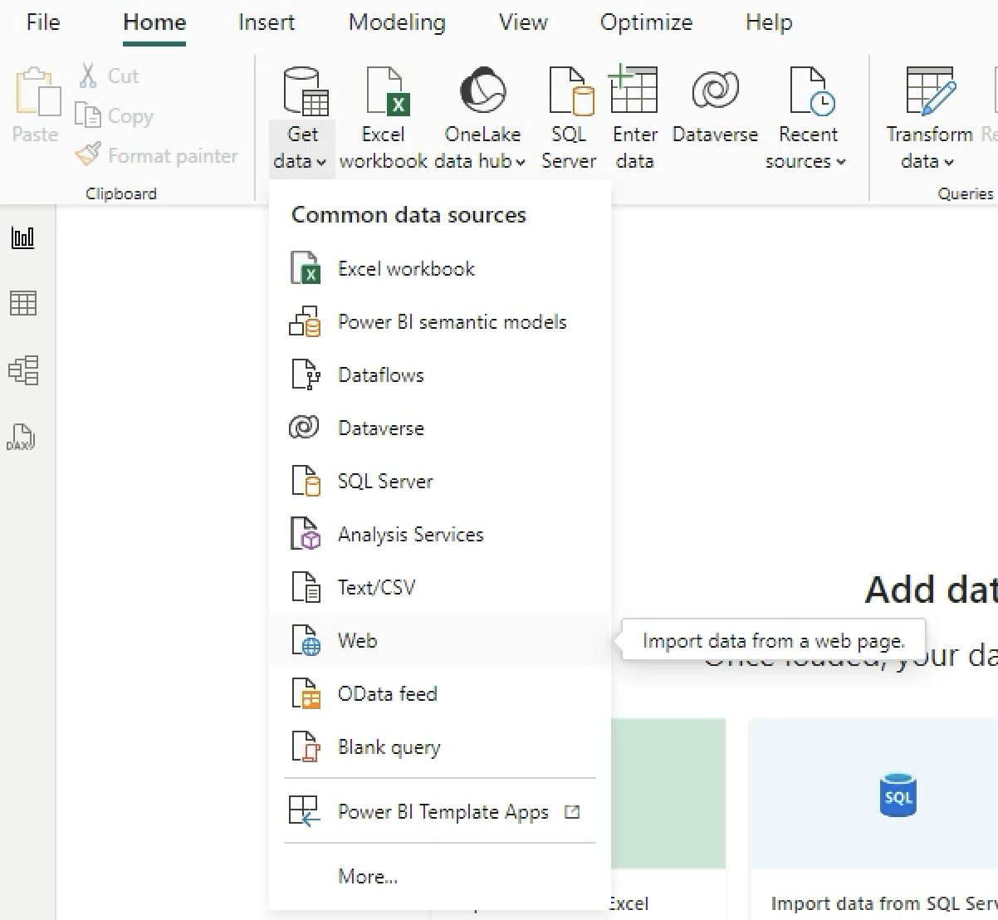Image resolution: width=998 pixels, height=920 pixels.
Task: Open the Report view in left sidebar
Action: pos(22,237)
